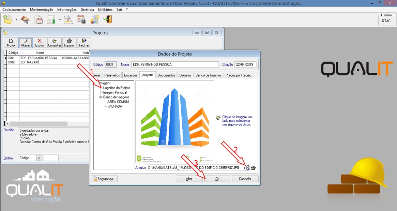Open the Gerência menu
This screenshot has height=211, width=397.
(x=87, y=9)
